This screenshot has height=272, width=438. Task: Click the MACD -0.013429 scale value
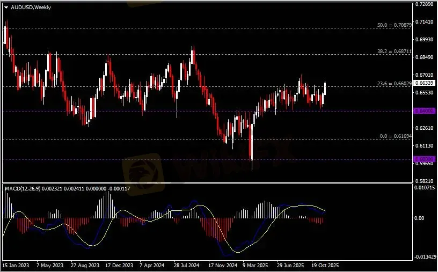(425, 256)
